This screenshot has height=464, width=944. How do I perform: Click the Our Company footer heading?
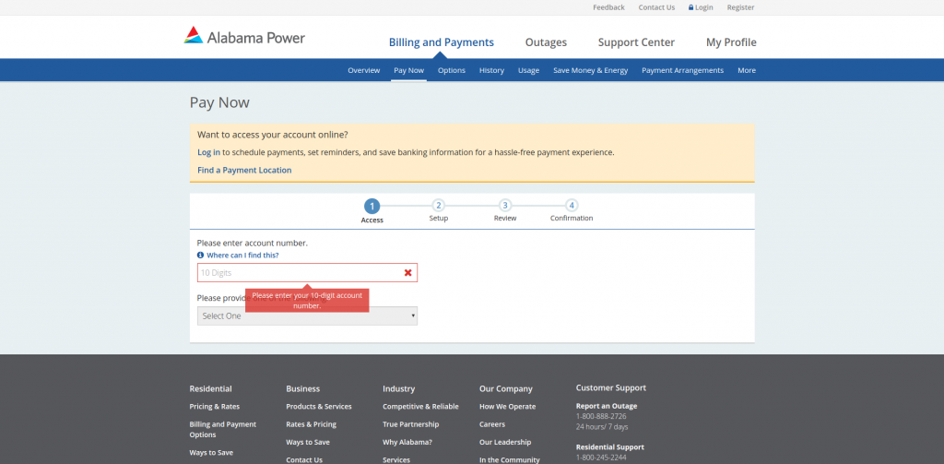tap(506, 388)
